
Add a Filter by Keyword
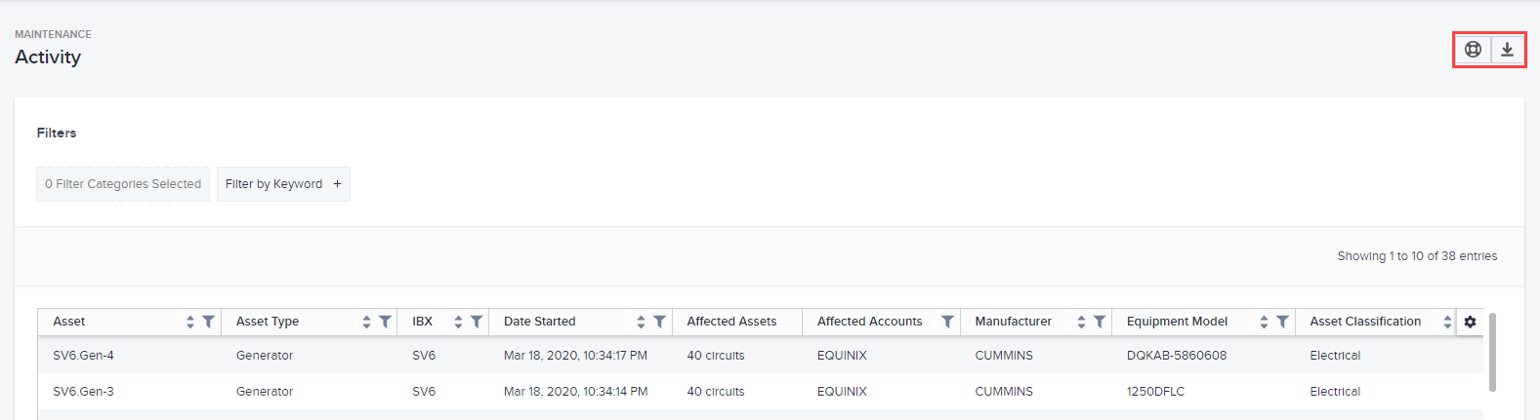click(x=283, y=184)
